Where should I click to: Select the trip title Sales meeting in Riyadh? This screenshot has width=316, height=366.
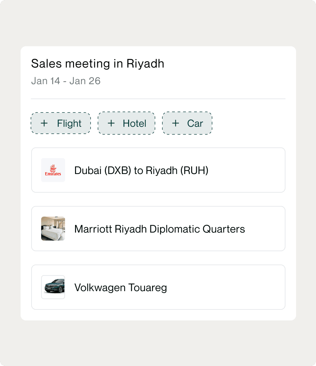[x=98, y=64]
